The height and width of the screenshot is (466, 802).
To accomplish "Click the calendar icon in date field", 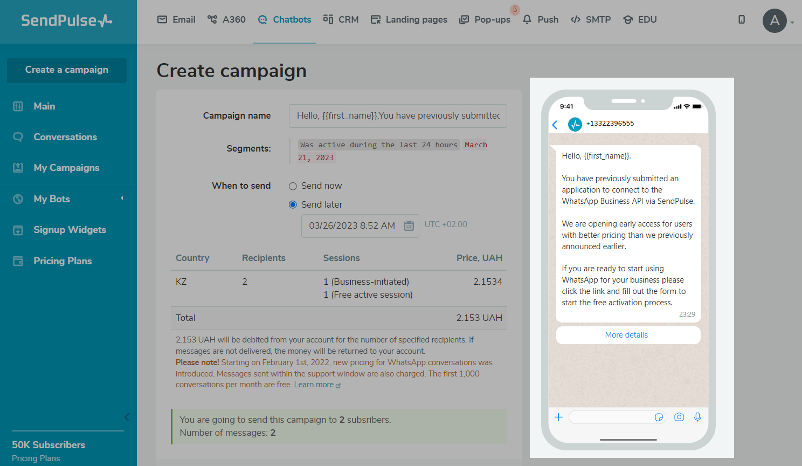I will 409,226.
